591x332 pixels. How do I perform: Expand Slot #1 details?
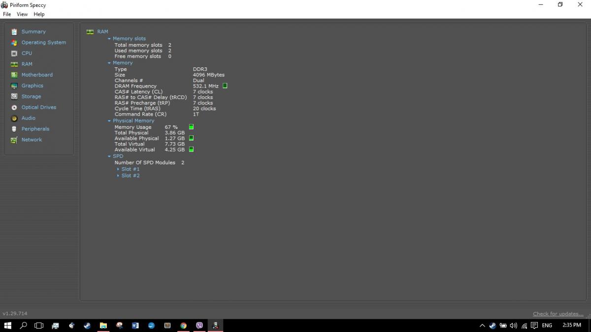(118, 169)
